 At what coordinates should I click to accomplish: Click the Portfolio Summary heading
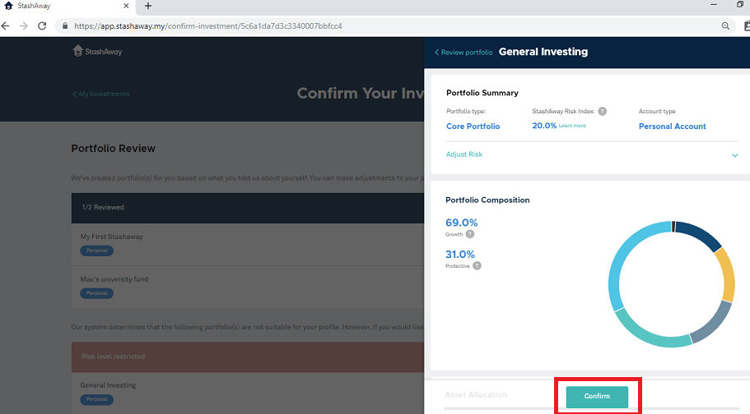[482, 93]
